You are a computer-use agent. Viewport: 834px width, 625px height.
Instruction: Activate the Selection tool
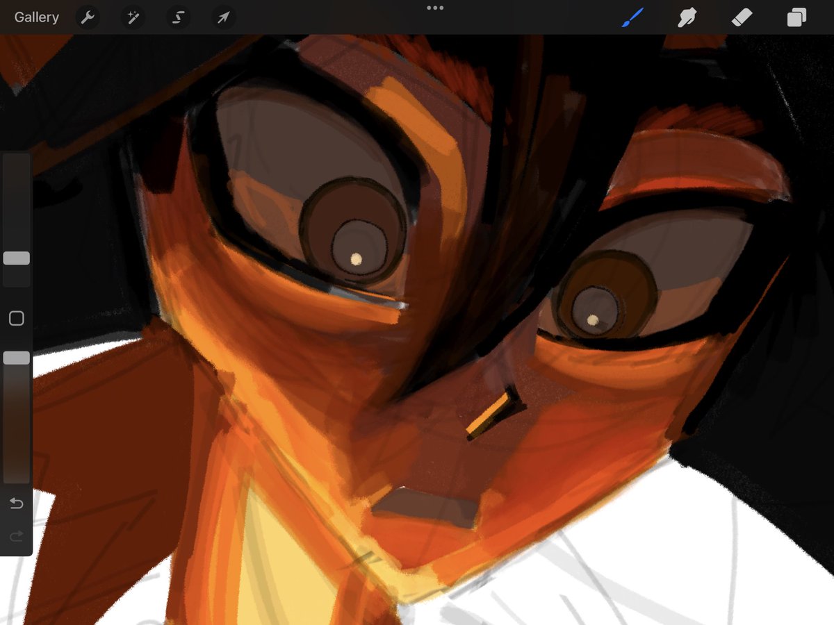[178, 17]
